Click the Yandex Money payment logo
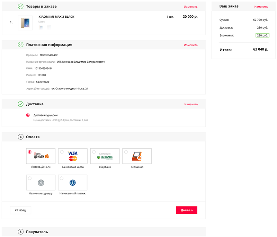Image resolution: width=277 pixels, height=237 pixels. pyautogui.click(x=41, y=156)
